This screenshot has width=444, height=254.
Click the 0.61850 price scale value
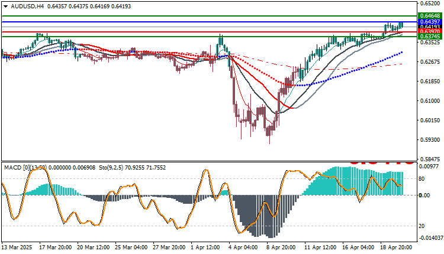(x=430, y=82)
